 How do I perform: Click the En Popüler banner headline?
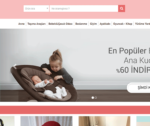[x=129, y=51]
